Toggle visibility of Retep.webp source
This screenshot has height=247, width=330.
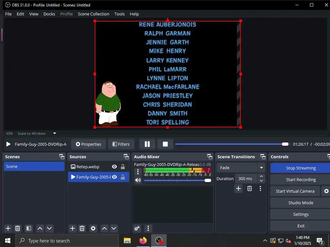pyautogui.click(x=114, y=167)
